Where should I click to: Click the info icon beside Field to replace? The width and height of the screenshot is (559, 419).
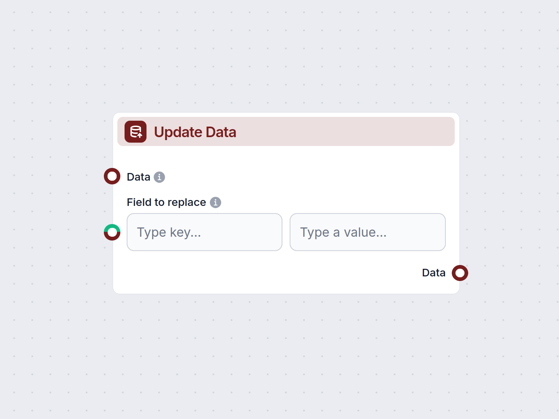[216, 203]
